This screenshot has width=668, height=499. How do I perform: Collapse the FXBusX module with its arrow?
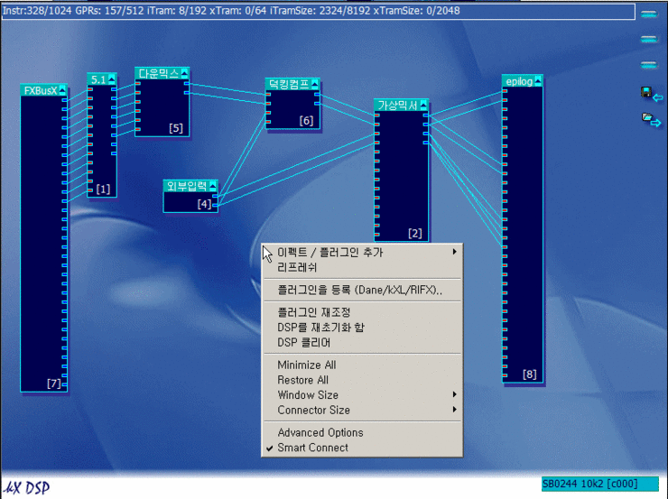[x=62, y=90]
